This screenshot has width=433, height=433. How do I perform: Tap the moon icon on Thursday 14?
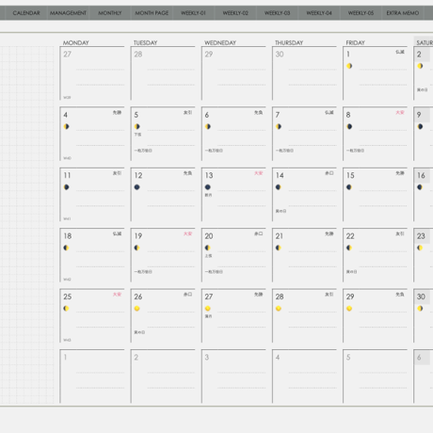click(279, 187)
